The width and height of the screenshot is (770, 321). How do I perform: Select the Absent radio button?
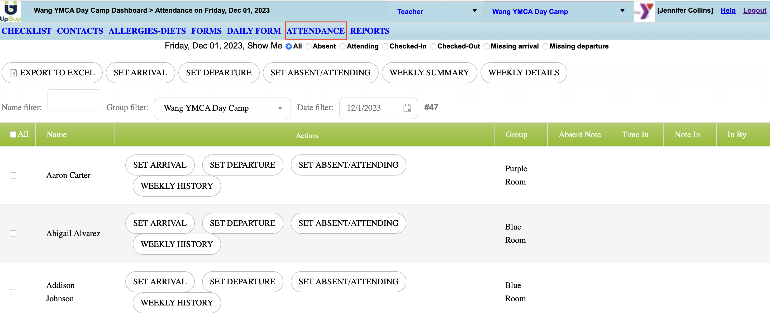309,47
